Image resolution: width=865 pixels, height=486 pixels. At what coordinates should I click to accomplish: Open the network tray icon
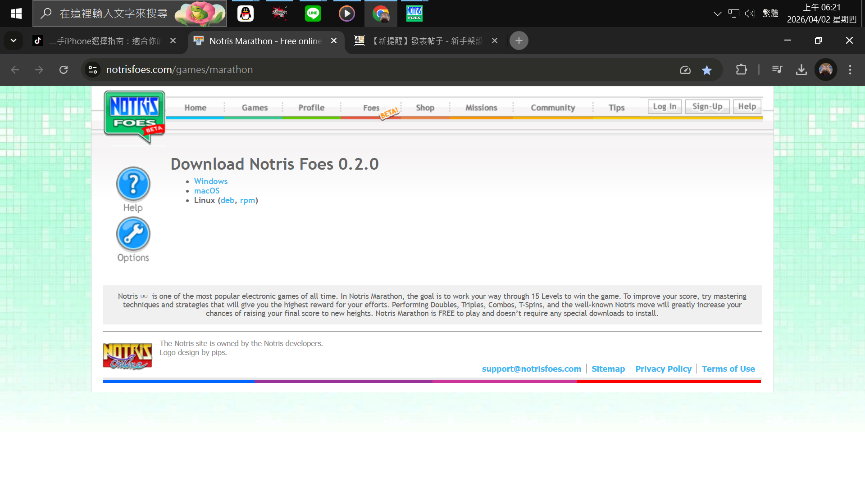(x=733, y=13)
